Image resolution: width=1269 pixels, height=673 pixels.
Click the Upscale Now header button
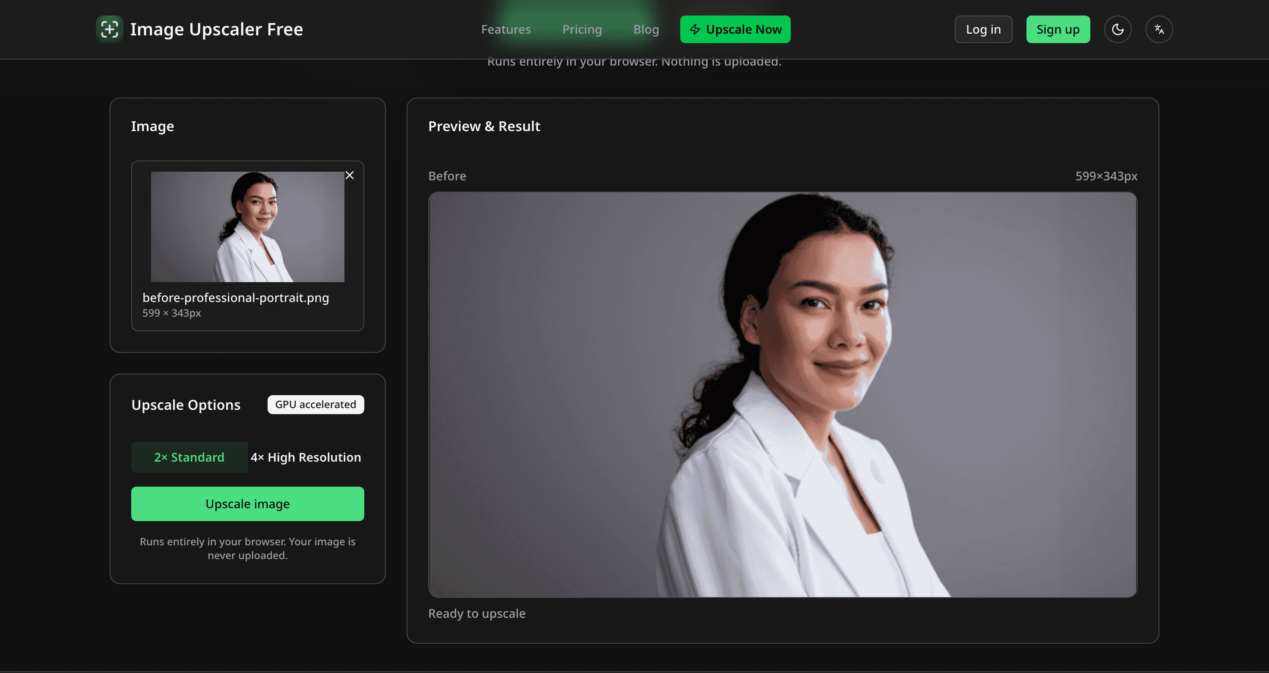click(735, 29)
